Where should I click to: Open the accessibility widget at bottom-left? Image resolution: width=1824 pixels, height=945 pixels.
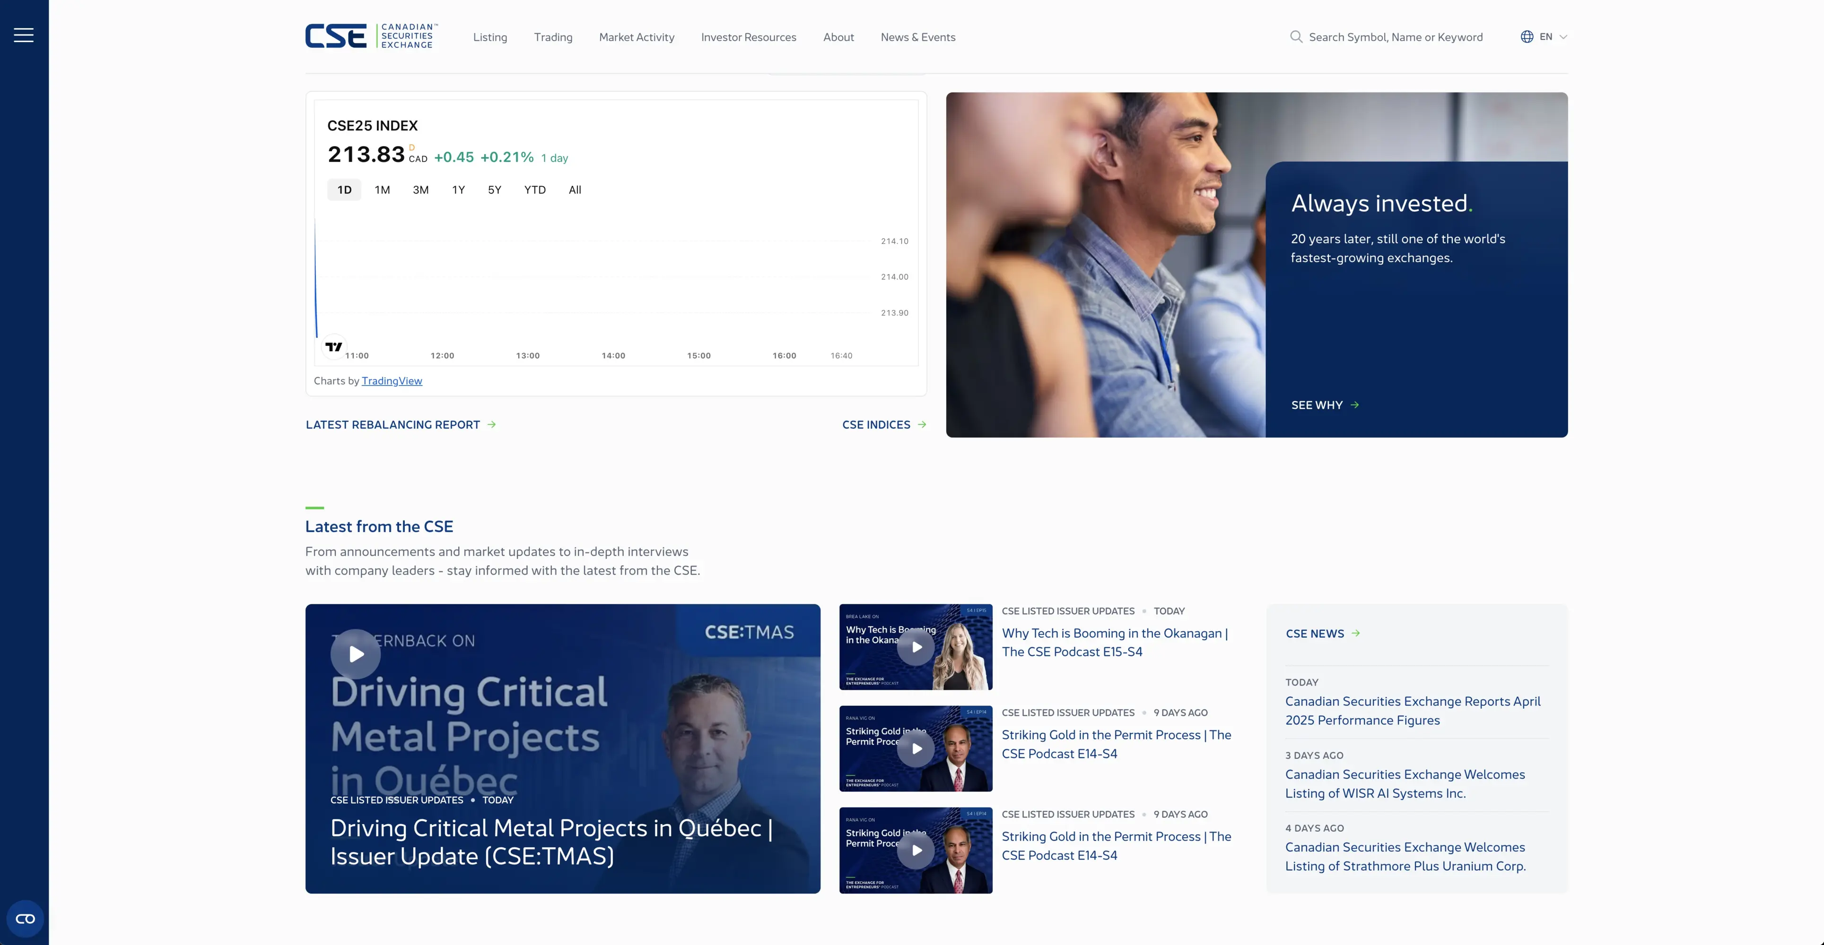(x=25, y=918)
